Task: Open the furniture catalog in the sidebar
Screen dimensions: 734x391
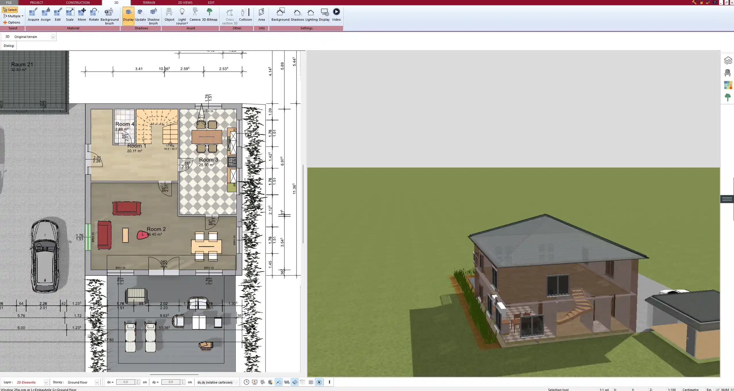Action: point(728,72)
